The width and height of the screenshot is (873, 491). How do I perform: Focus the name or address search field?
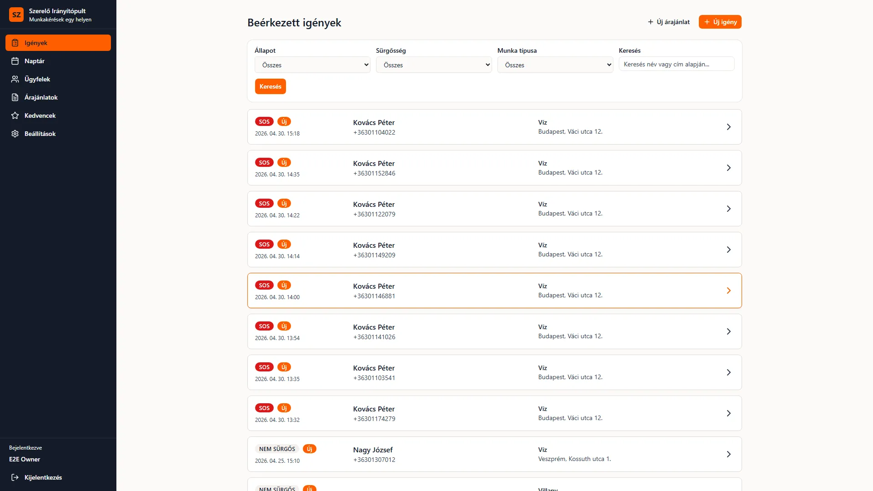[x=677, y=64]
